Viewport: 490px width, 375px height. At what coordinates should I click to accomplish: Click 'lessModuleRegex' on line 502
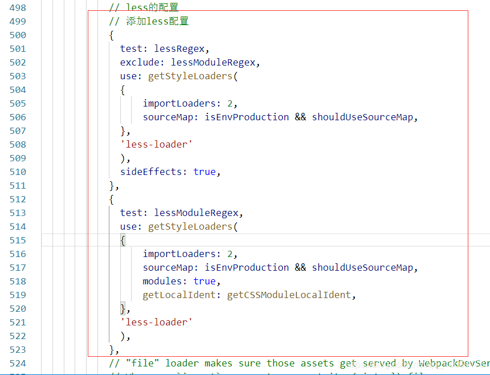coord(213,63)
